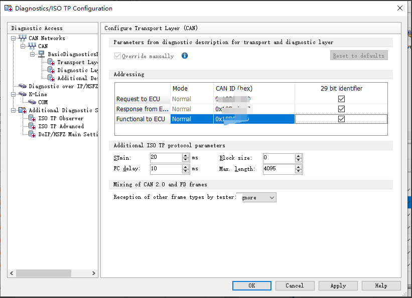This screenshot has width=412, height=298.
Task: Click the BasicDiagnostics ECU computer icon
Action: (41, 54)
